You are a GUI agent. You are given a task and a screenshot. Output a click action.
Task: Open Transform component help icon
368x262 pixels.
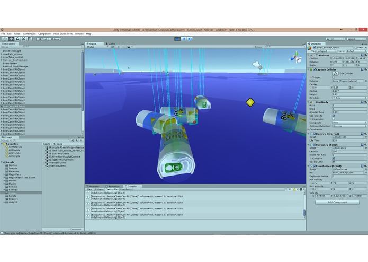pyautogui.click(x=362, y=55)
